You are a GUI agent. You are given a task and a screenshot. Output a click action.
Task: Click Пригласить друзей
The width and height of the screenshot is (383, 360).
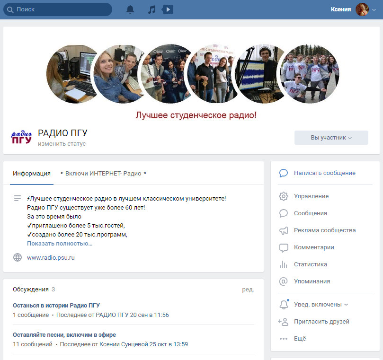[x=321, y=322]
